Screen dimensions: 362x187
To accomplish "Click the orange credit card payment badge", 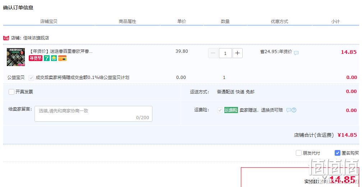I will coord(62,58).
